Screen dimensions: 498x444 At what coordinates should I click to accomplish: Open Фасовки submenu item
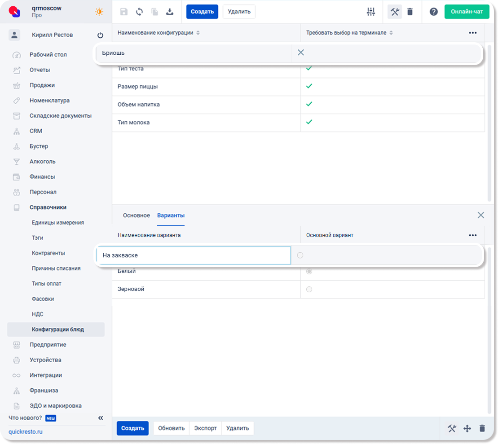coord(43,299)
